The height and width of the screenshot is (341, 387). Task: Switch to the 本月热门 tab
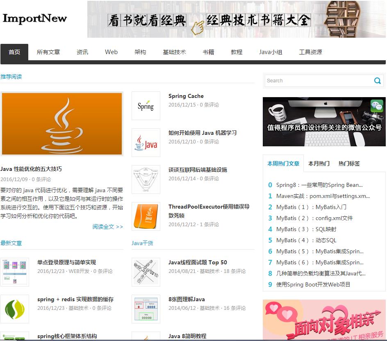point(319,164)
